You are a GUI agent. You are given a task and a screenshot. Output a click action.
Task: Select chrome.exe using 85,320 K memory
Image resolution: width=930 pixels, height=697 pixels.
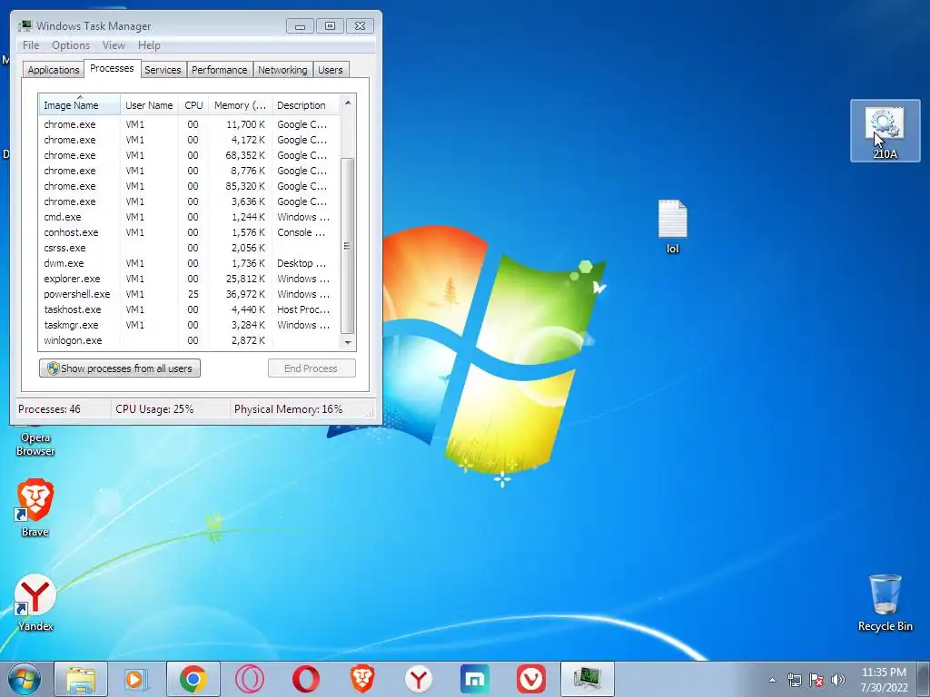189,186
